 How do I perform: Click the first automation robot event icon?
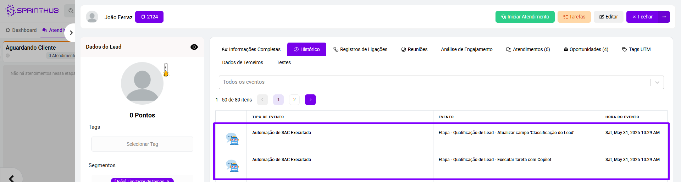232,139
